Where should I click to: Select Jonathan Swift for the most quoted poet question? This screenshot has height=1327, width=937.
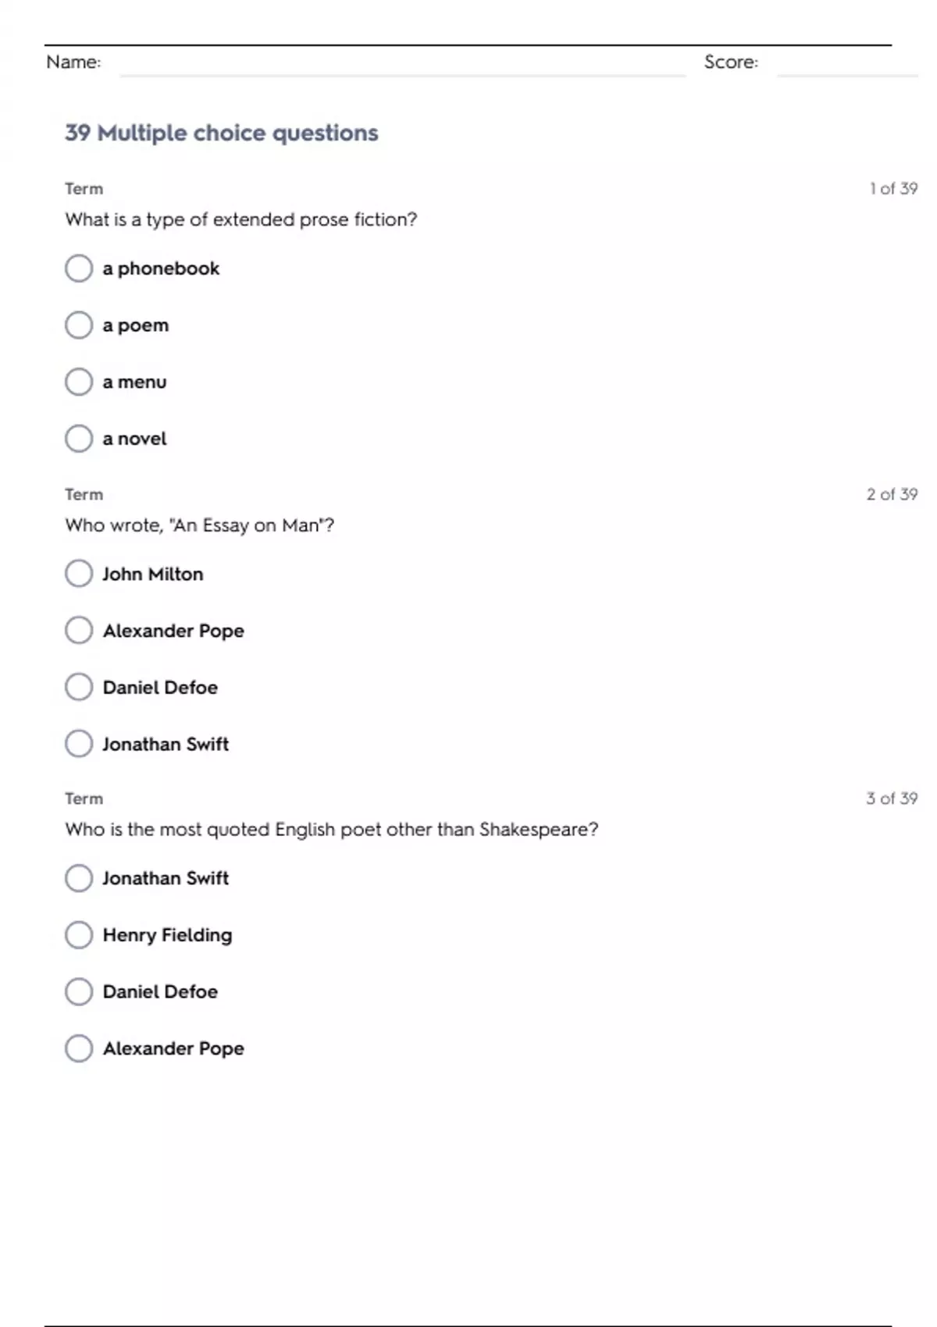pos(79,878)
